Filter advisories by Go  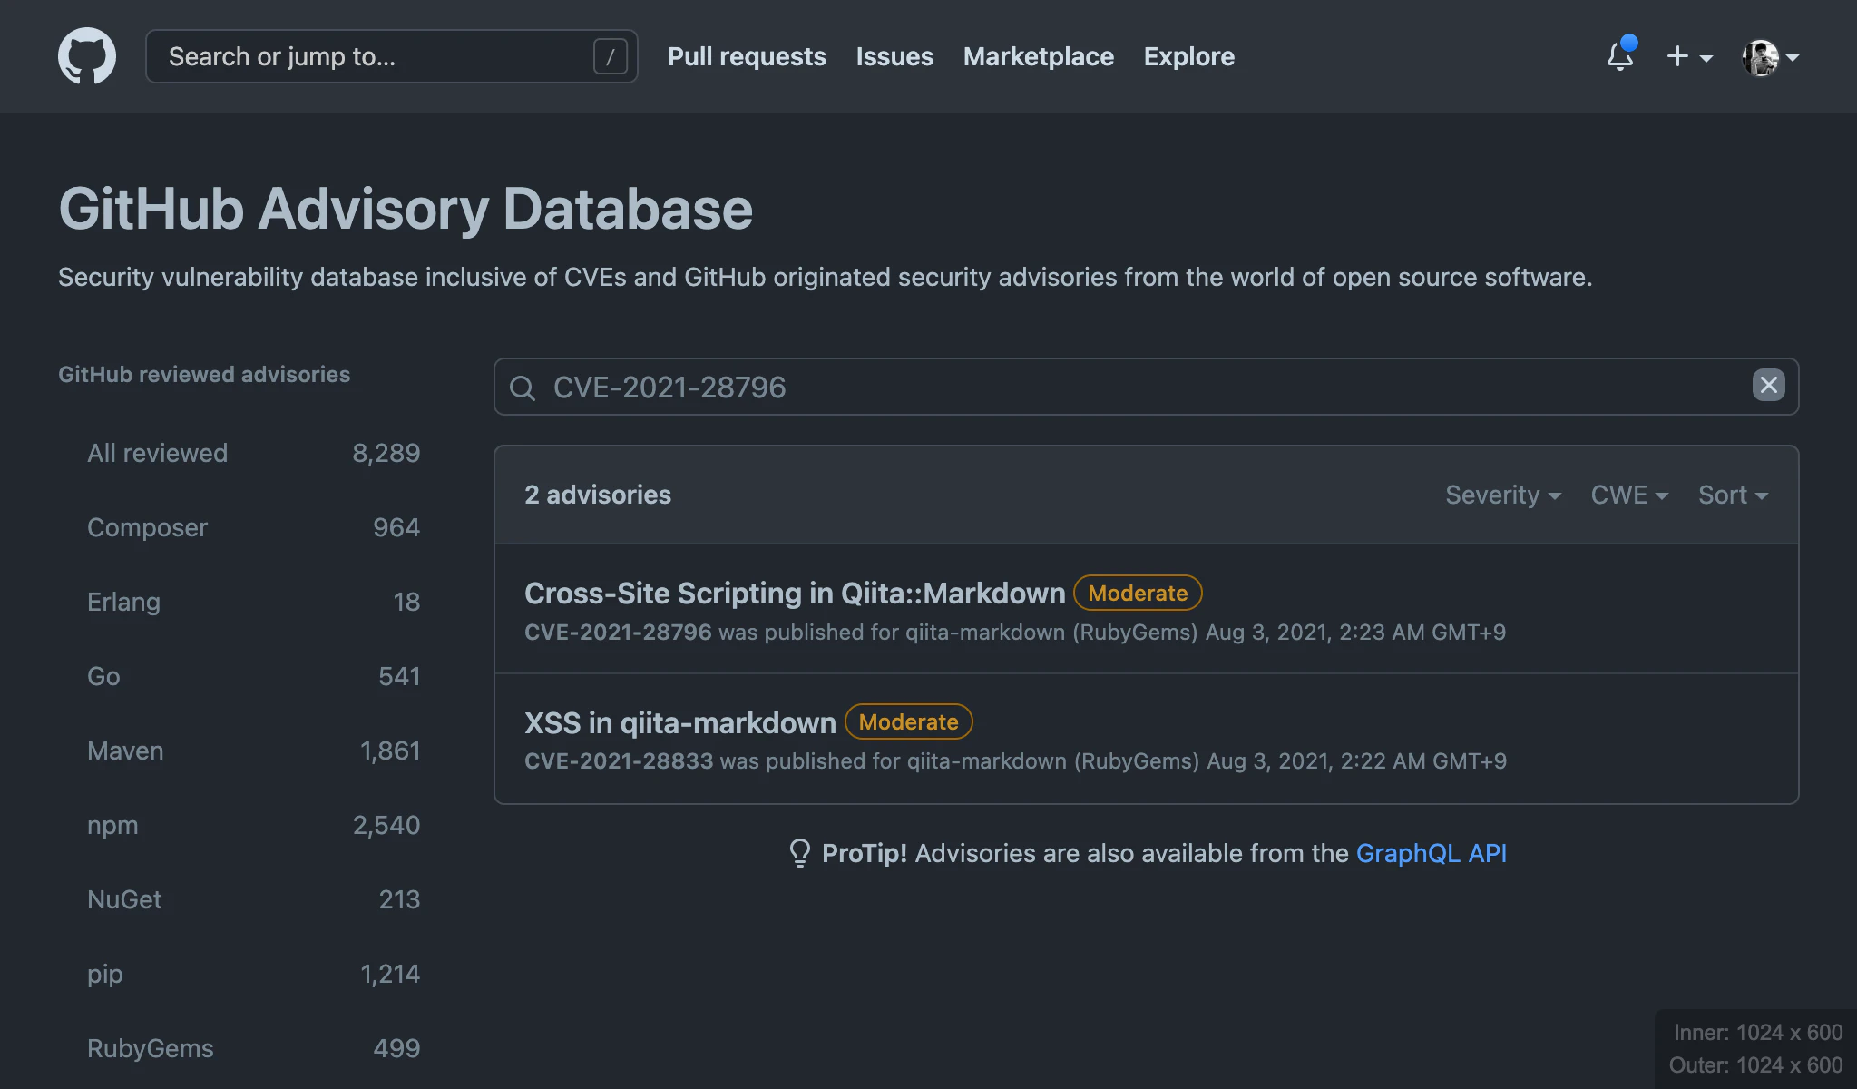(253, 676)
